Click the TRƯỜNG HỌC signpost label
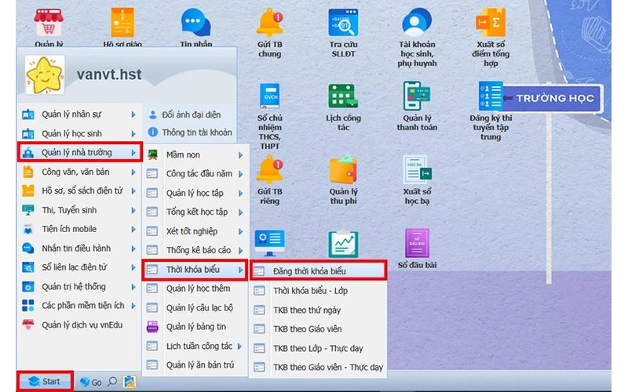This screenshot has height=392, width=628. [x=554, y=98]
